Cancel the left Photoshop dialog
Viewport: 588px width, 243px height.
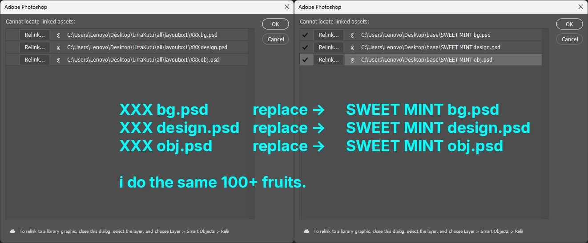click(x=275, y=39)
